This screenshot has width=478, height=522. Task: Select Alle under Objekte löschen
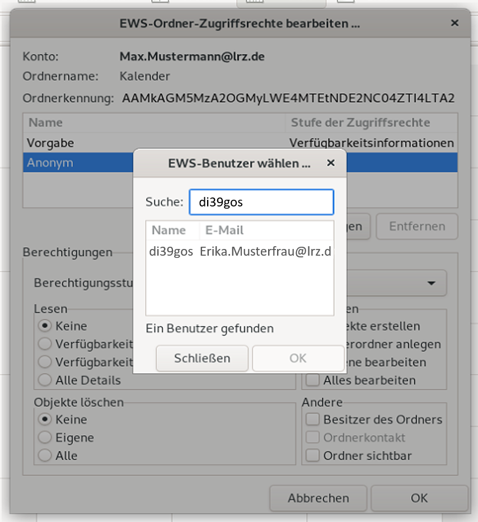tap(44, 455)
